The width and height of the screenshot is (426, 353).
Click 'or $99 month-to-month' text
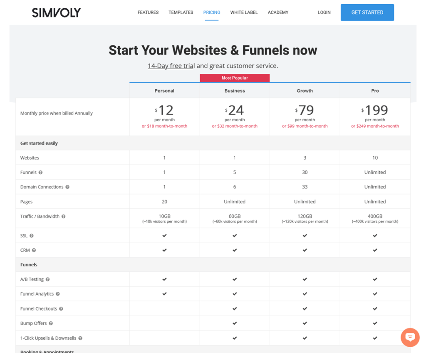coord(305,126)
